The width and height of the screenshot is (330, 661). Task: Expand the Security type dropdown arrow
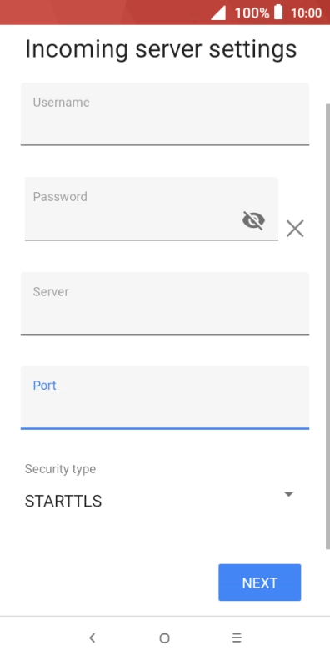tap(288, 493)
